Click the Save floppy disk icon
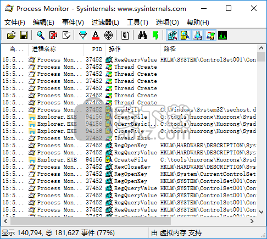 (x=24, y=35)
